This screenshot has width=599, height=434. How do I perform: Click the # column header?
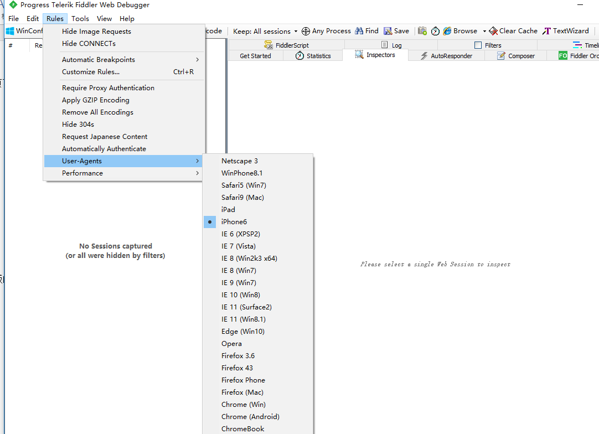[x=17, y=45]
